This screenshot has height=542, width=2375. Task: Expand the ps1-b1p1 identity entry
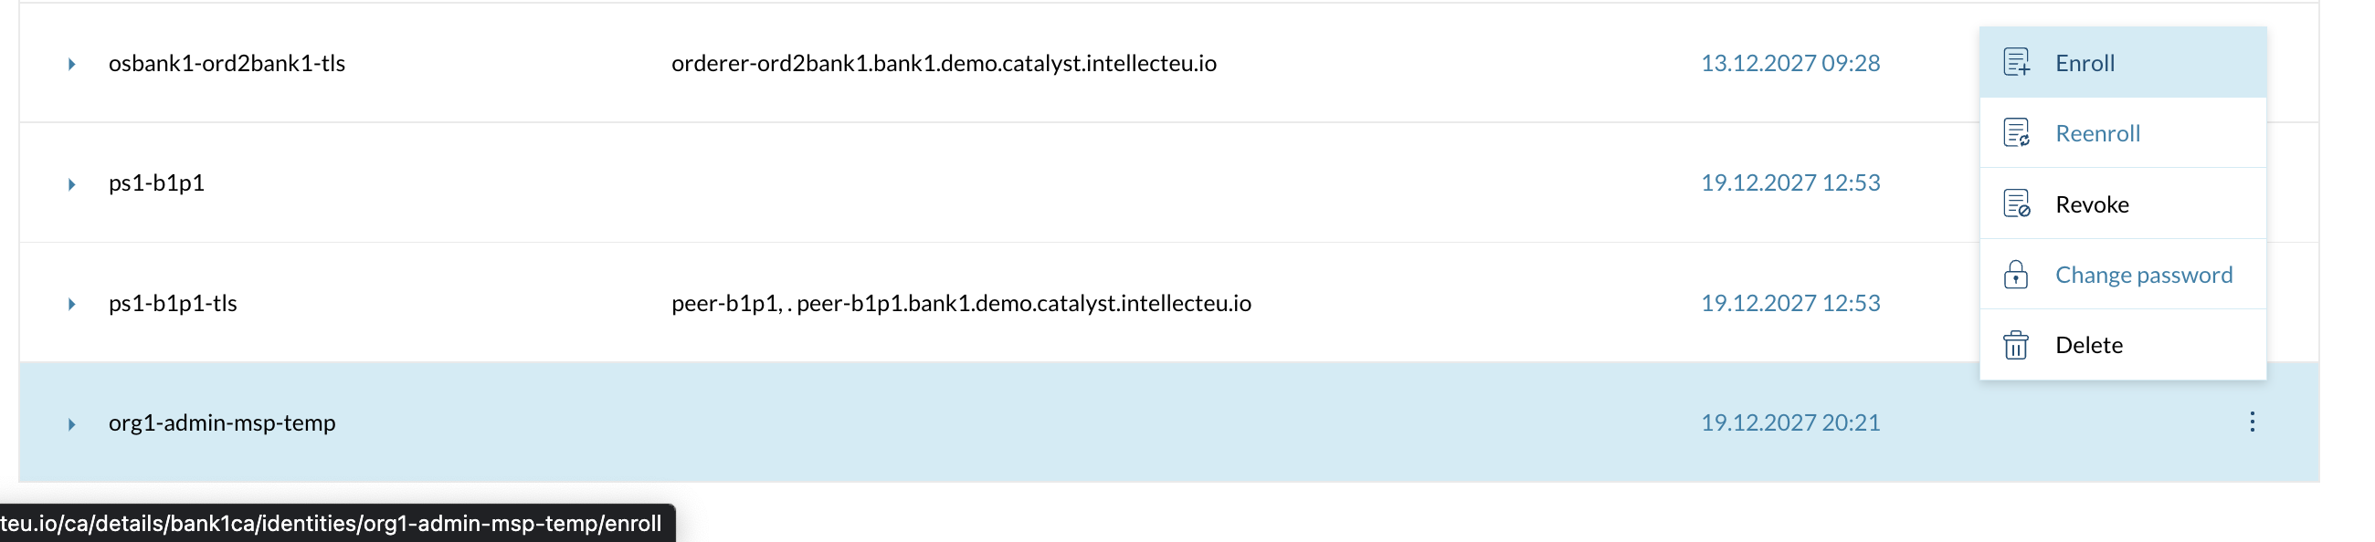pos(73,182)
